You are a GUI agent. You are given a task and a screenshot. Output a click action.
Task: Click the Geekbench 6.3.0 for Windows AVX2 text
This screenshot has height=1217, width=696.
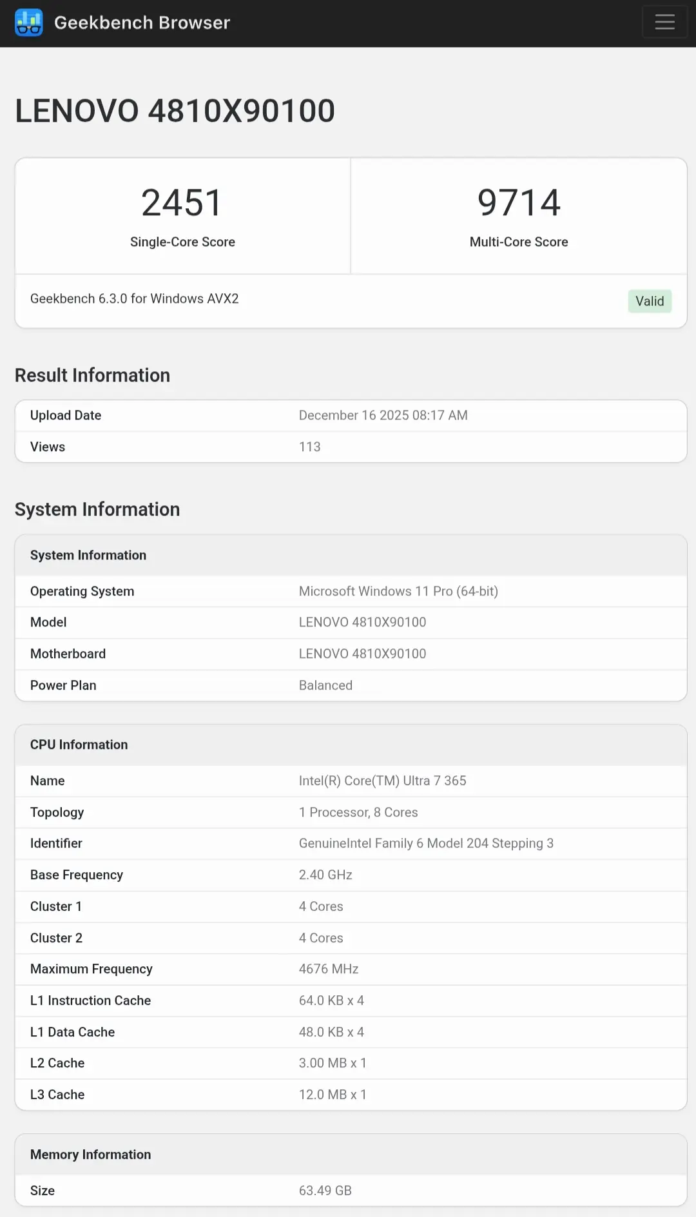[134, 298]
